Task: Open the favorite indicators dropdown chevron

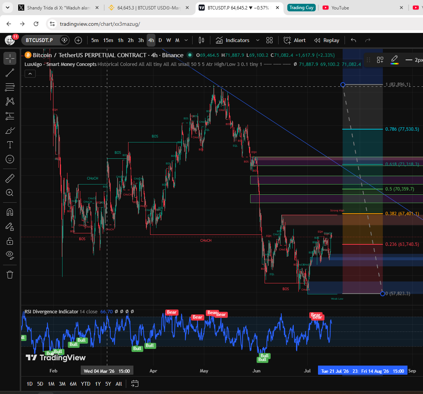Action: [x=258, y=40]
